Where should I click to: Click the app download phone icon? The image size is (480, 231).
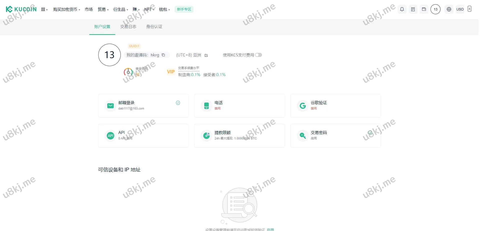pos(469,9)
